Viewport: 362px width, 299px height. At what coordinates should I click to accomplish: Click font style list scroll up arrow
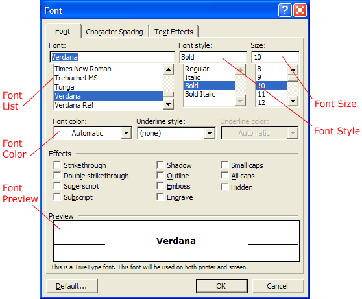point(240,69)
